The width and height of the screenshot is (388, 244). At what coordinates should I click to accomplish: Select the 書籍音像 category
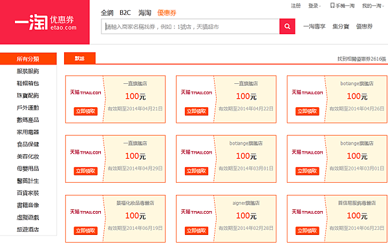point(28,205)
